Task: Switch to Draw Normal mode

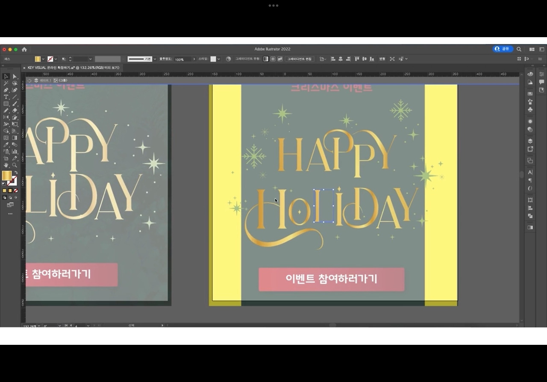Action: tap(4, 198)
